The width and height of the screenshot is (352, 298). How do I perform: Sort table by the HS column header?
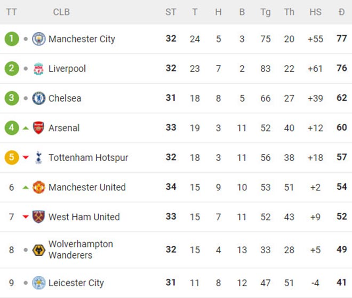click(315, 12)
